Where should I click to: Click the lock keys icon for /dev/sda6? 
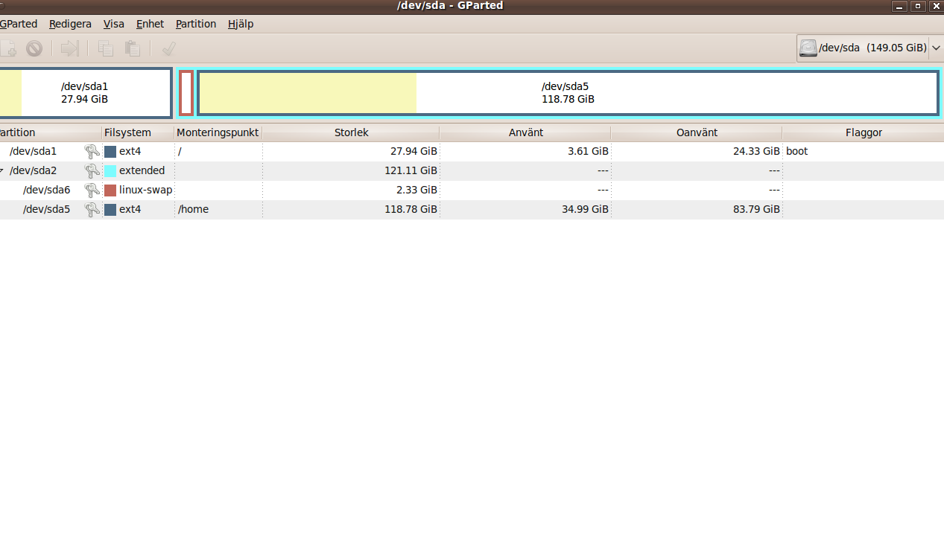coord(92,190)
